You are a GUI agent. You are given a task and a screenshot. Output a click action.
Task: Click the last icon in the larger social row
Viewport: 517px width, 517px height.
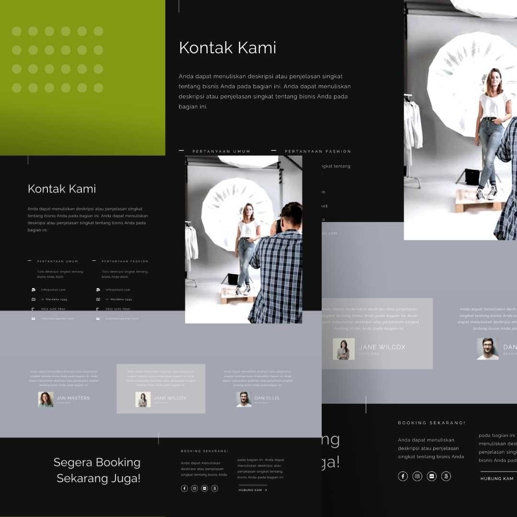coord(446,476)
